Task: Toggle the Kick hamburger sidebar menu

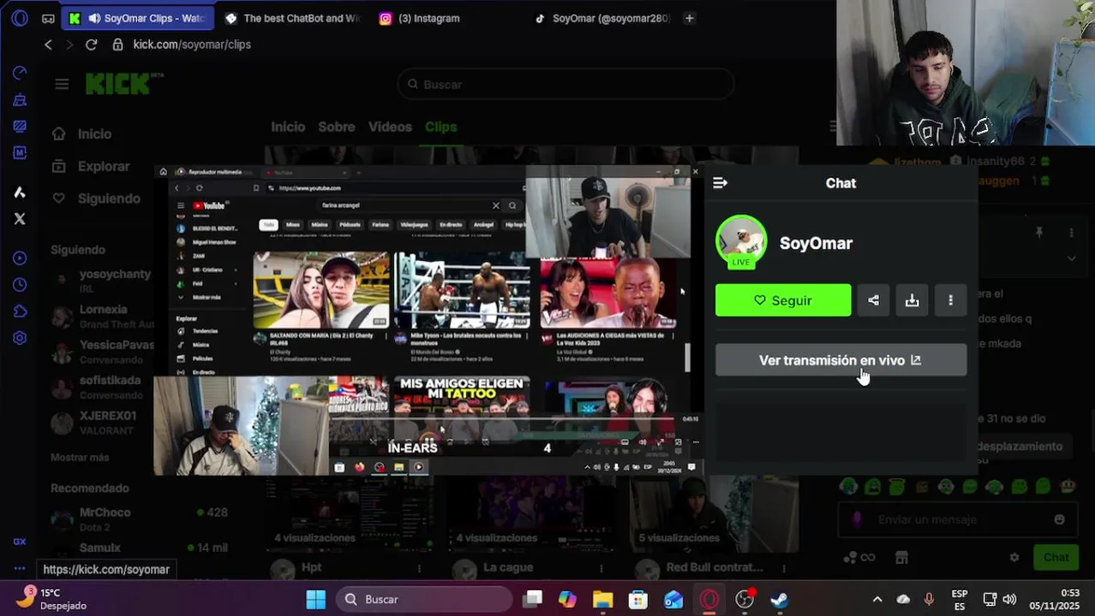Action: [x=62, y=84]
